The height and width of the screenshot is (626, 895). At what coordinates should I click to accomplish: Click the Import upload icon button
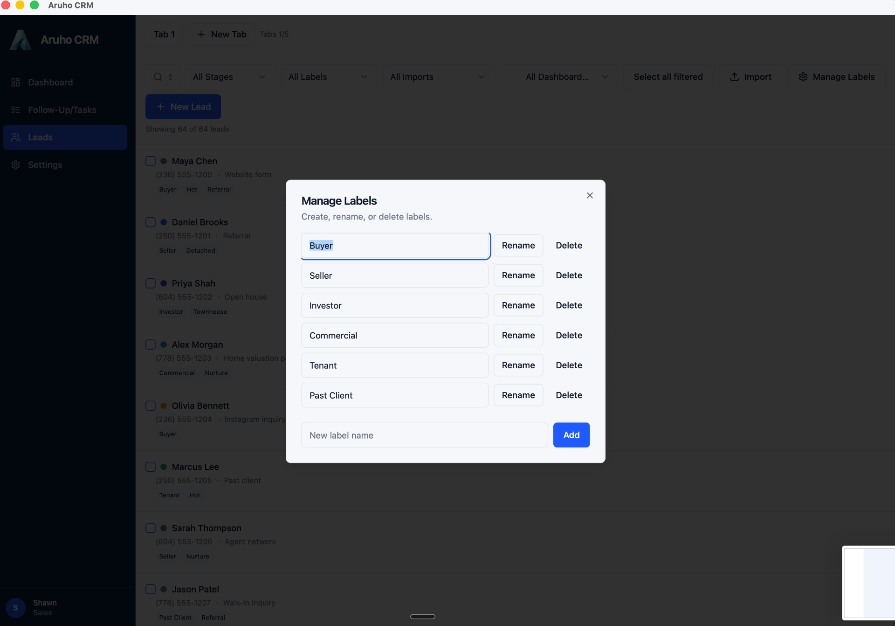point(750,77)
